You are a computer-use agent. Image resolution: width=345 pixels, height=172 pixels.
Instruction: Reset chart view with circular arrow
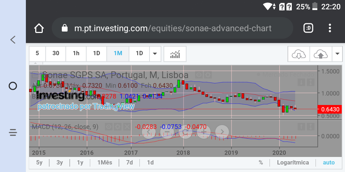[x=185, y=132]
